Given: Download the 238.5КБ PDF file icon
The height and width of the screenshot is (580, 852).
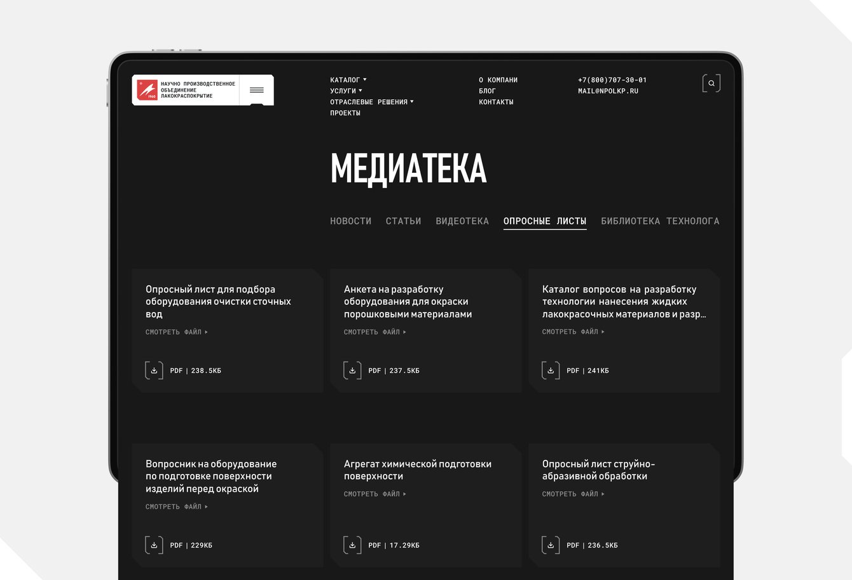Looking at the screenshot, I should [x=154, y=370].
